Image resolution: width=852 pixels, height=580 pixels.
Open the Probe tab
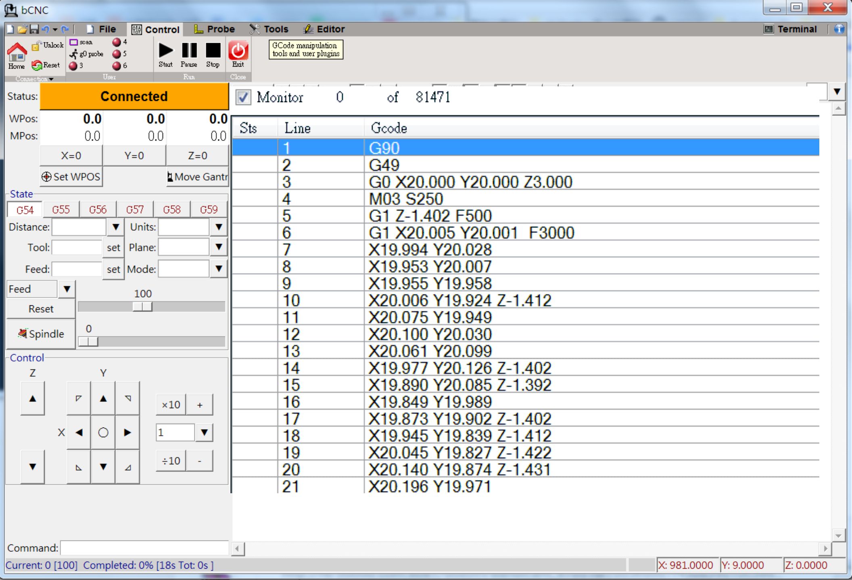click(x=214, y=29)
